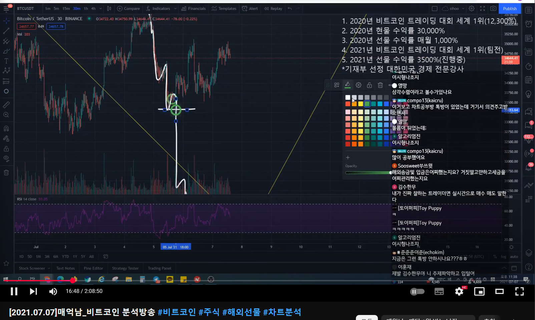
Task: Open Financials from top toolbar
Action: click(x=193, y=8)
